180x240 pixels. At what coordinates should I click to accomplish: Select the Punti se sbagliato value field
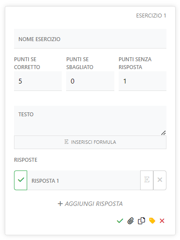pos(90,81)
